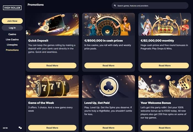
Task: Read more about Your Welcome Bonus
Action: click(165, 128)
